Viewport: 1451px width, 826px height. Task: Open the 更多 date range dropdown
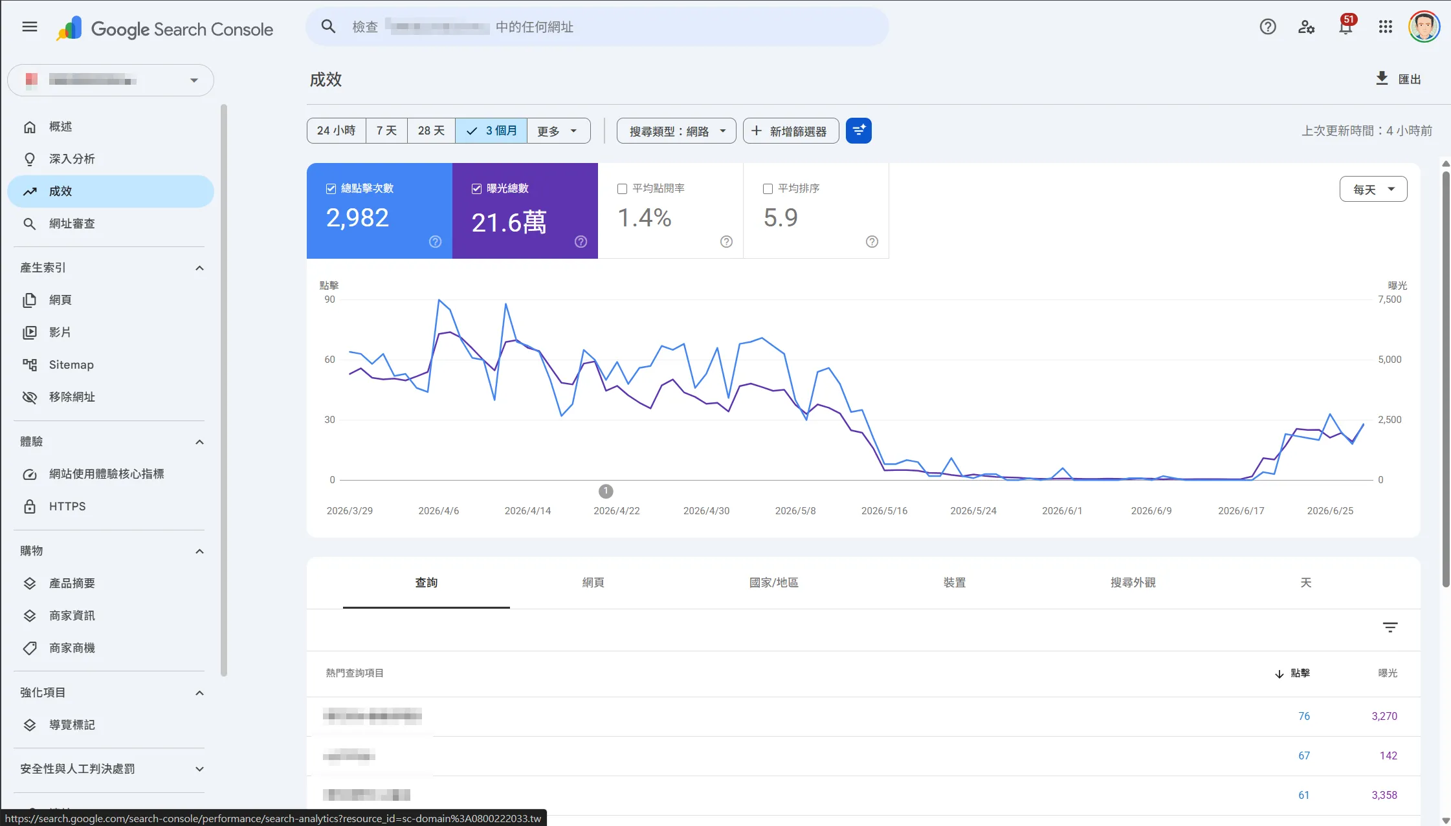559,131
